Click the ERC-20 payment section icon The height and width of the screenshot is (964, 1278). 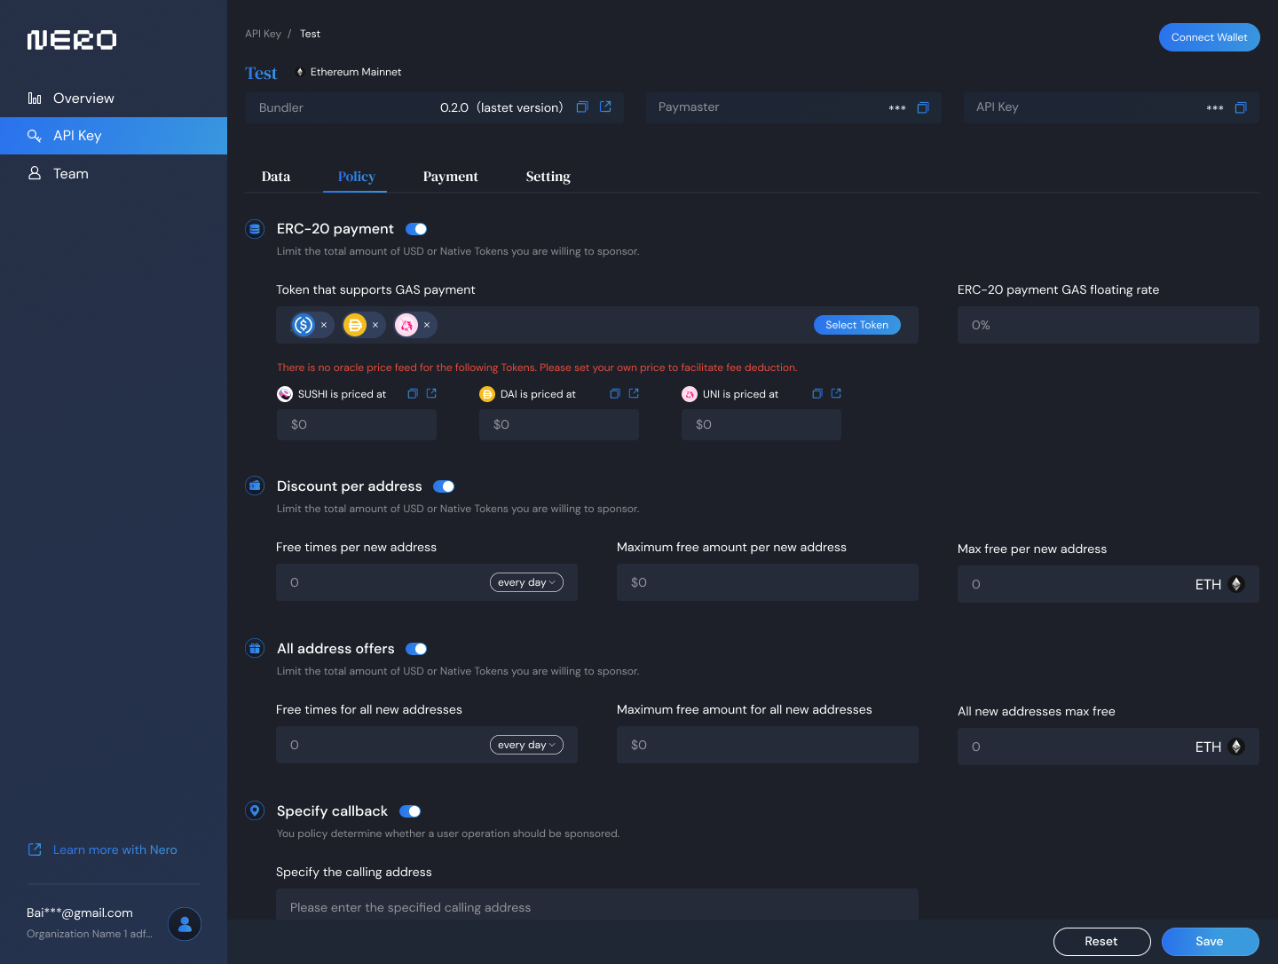tap(255, 229)
